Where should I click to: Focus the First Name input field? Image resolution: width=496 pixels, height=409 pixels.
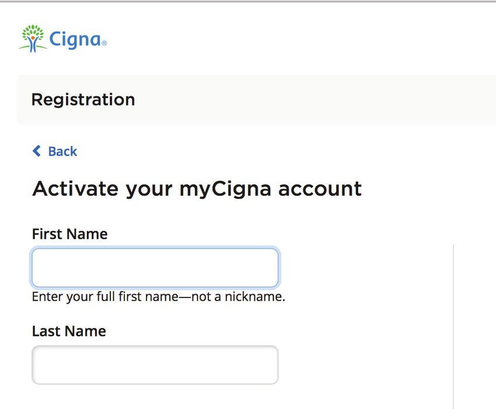tap(155, 268)
